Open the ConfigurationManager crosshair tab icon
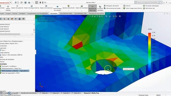The width and height of the screenshot is (171, 96). (8, 19)
